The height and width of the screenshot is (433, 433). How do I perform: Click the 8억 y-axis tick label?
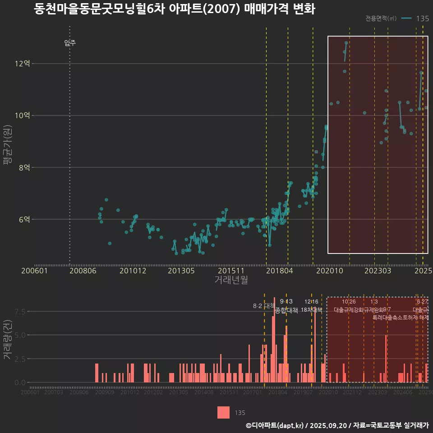(24, 167)
